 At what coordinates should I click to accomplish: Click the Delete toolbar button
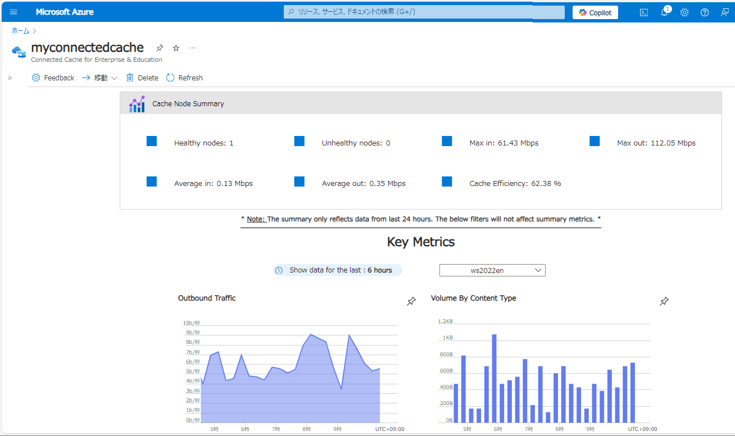point(142,78)
